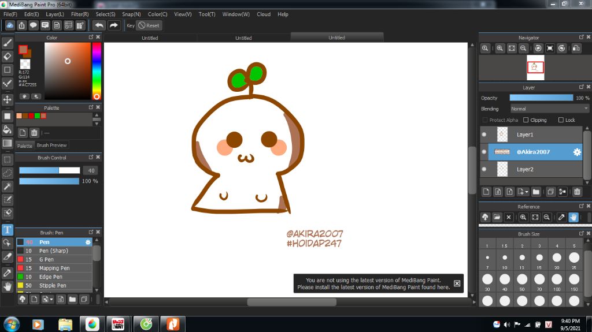
Task: Open the Filter menu
Action: point(80,14)
